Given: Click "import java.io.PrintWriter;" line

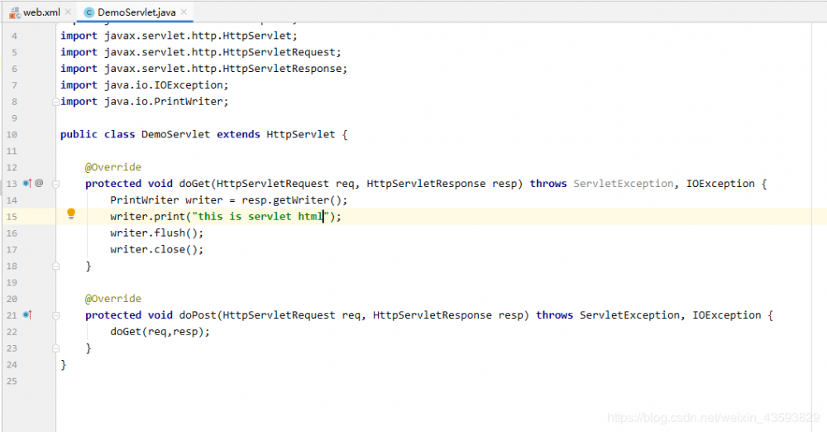Looking at the screenshot, I should [145, 102].
